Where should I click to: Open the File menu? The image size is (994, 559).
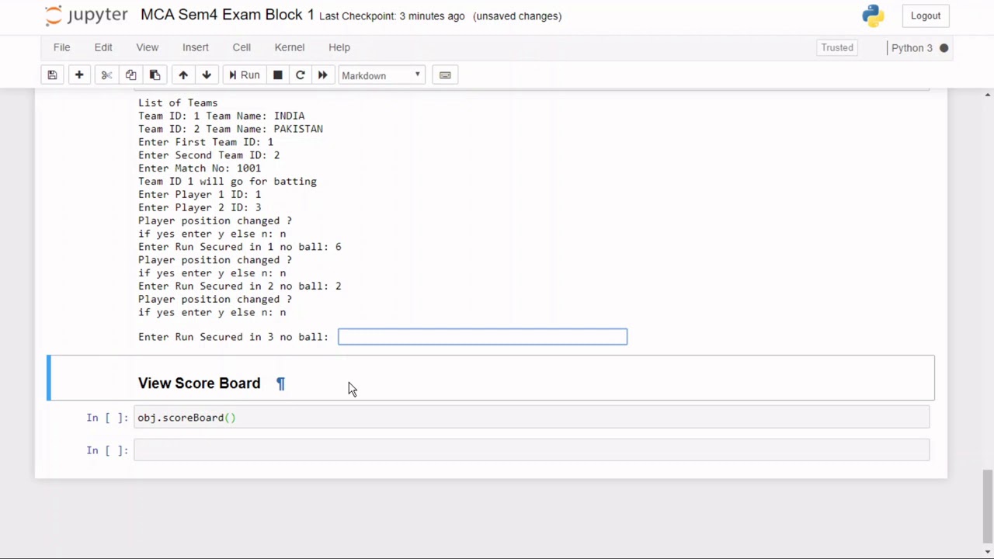[x=61, y=47]
